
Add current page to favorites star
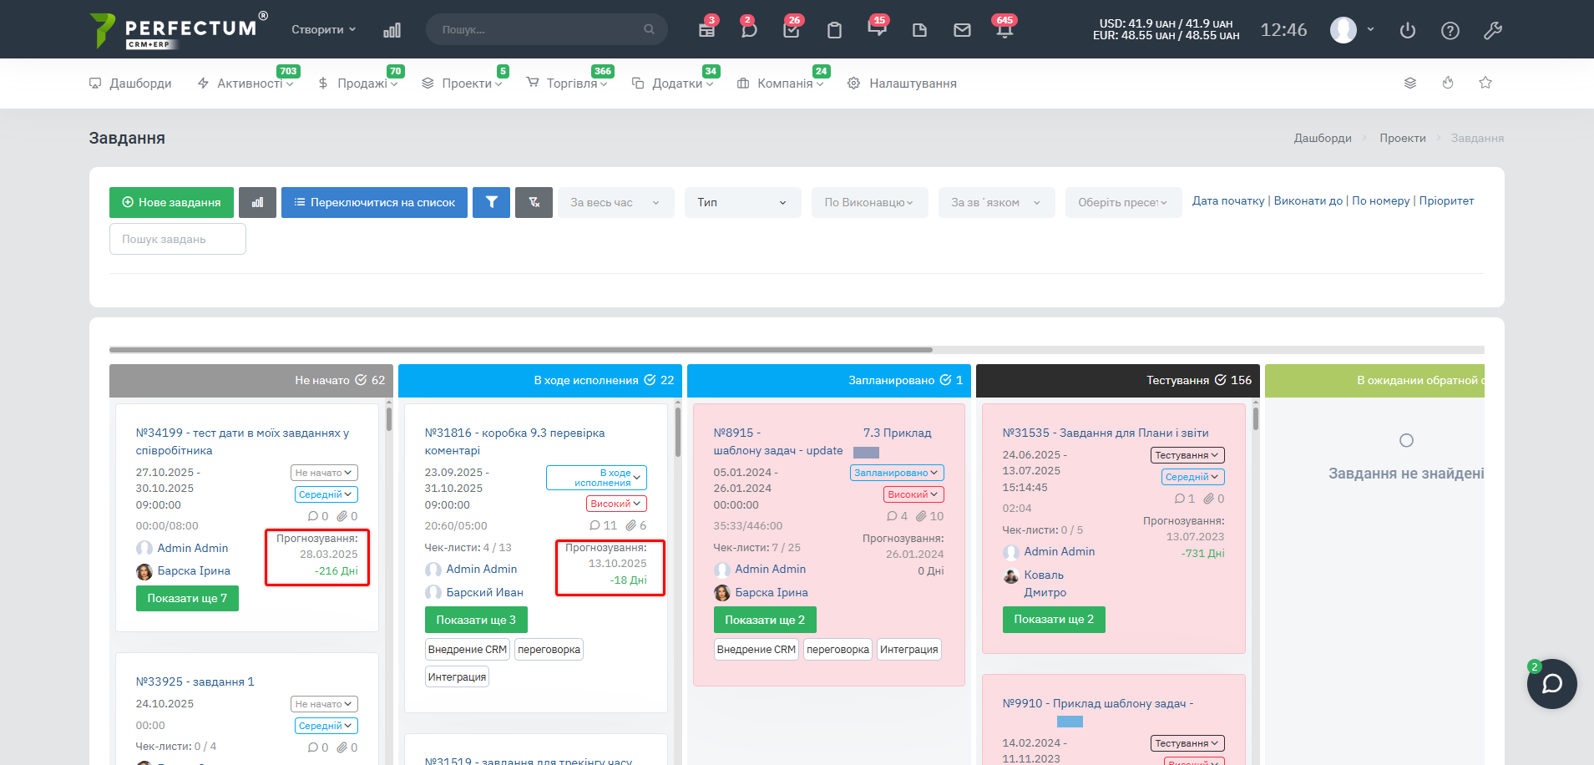pos(1485,83)
